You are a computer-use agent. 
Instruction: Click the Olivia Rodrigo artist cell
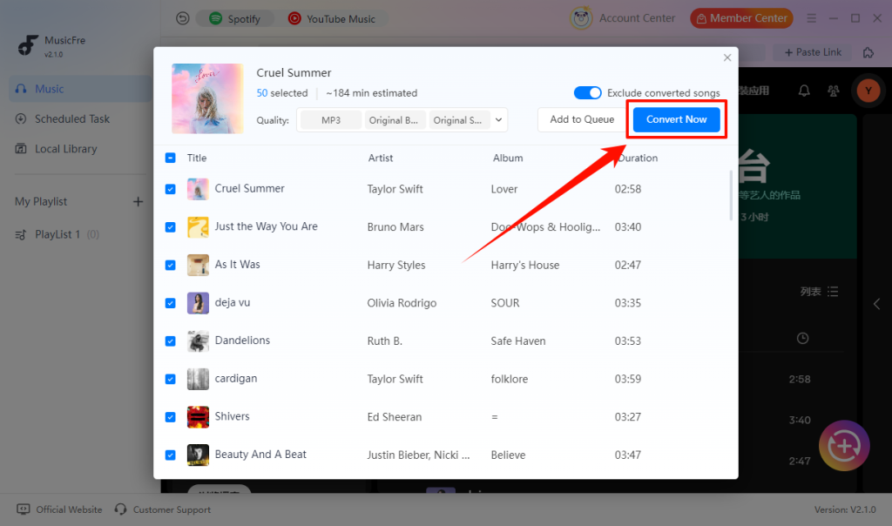[x=402, y=303]
